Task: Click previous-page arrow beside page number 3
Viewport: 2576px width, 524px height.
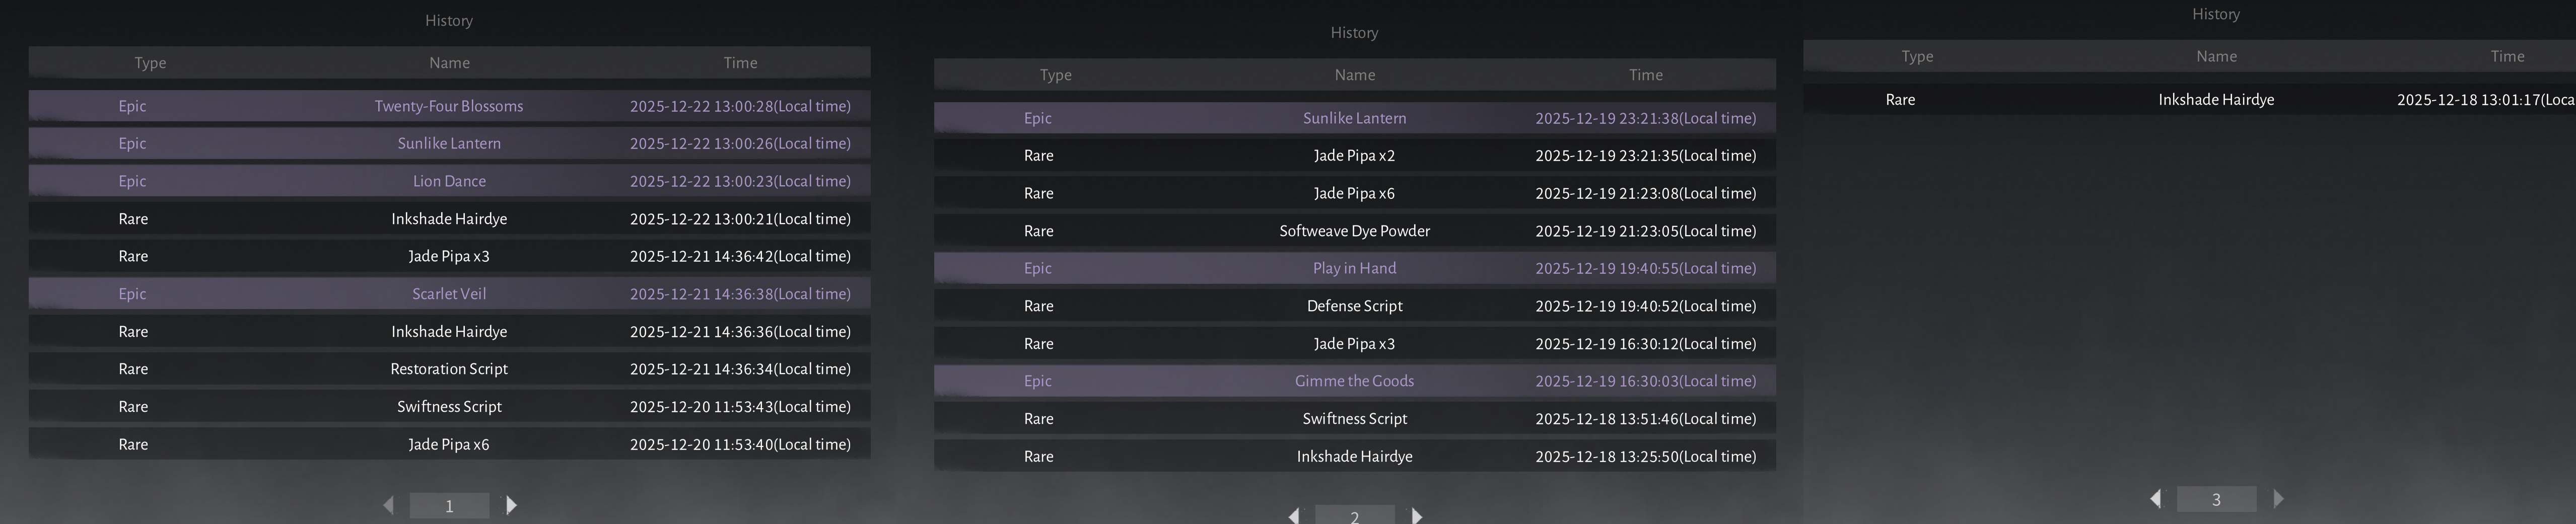Action: (x=2155, y=498)
